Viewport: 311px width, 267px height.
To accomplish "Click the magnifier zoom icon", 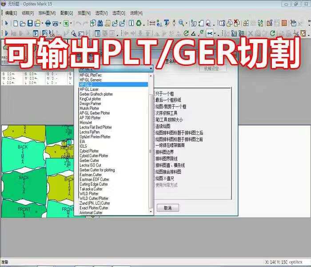I will pos(181,23).
